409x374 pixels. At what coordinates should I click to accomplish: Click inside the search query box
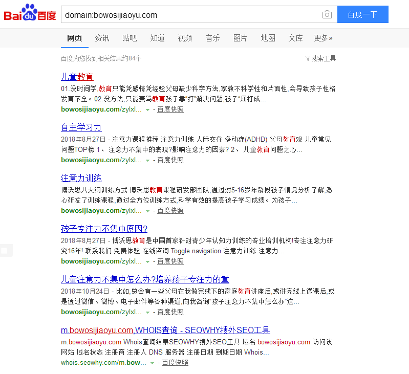point(189,15)
